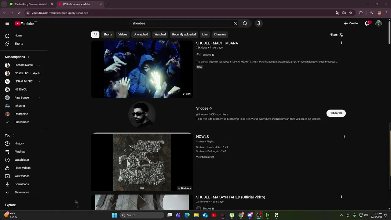
Task: Click the YouTube search input field
Action: click(182, 23)
